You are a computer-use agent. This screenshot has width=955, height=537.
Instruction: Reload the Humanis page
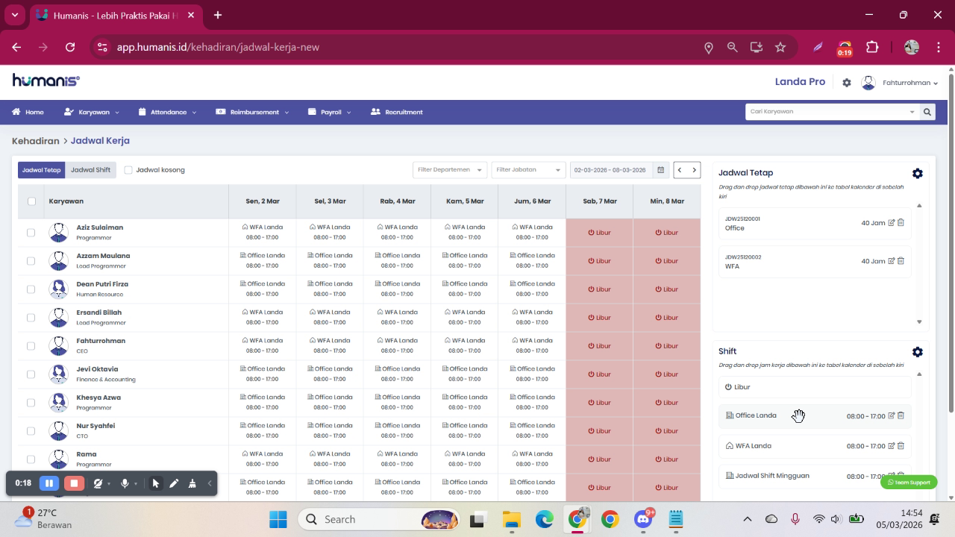70,47
